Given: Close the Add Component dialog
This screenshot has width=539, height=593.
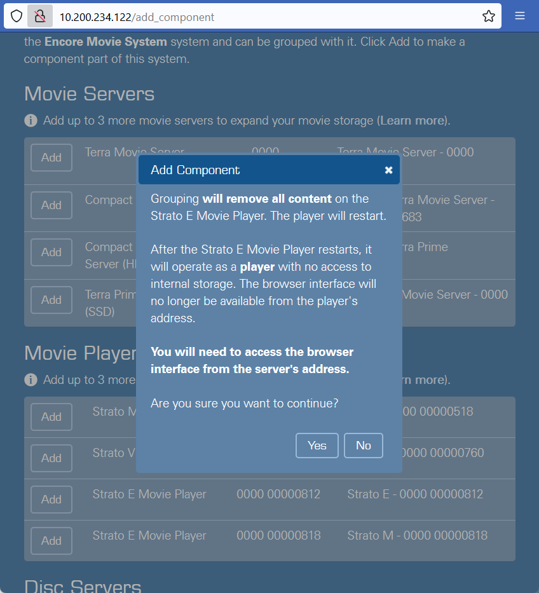Looking at the screenshot, I should pyautogui.click(x=388, y=170).
